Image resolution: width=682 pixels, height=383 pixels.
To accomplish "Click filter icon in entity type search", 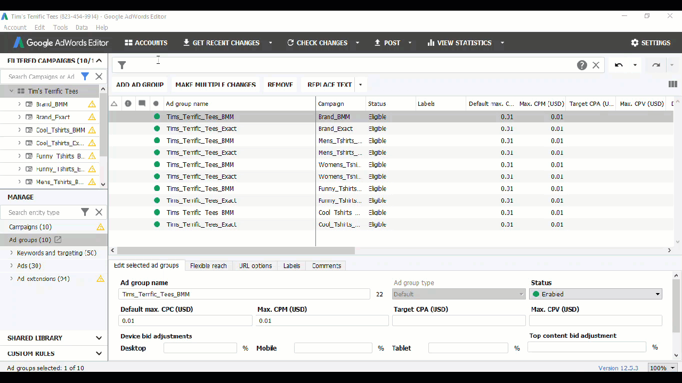I will pyautogui.click(x=85, y=212).
